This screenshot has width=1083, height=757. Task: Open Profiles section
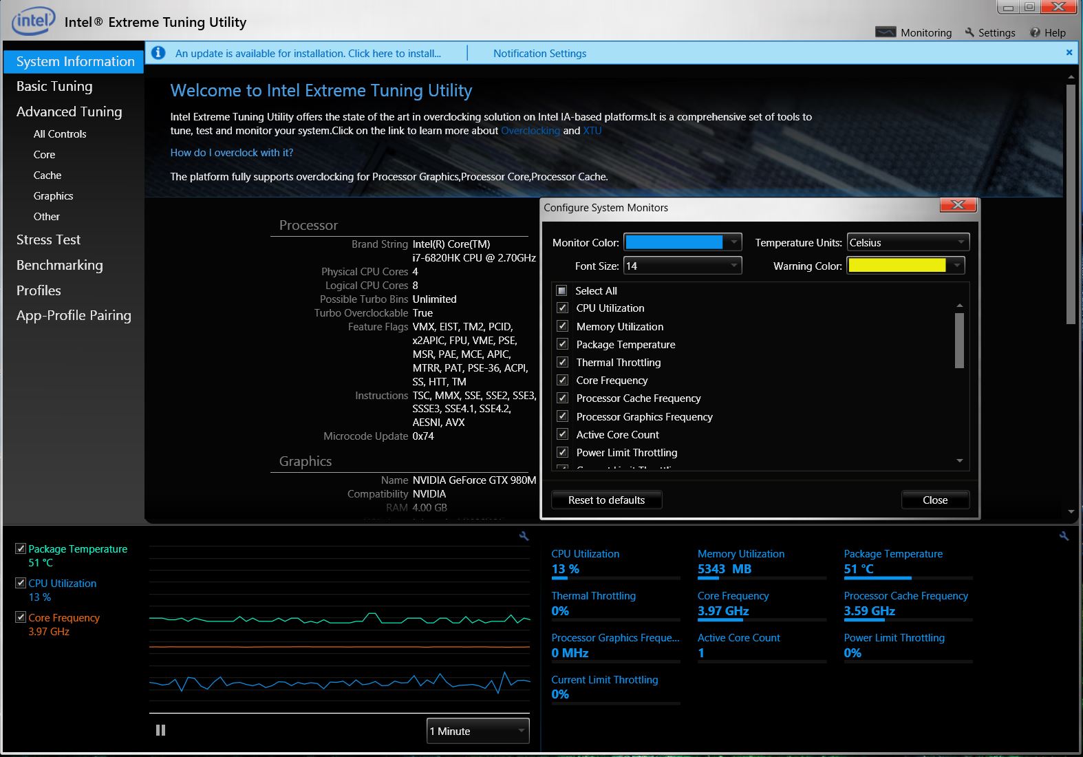tap(39, 290)
